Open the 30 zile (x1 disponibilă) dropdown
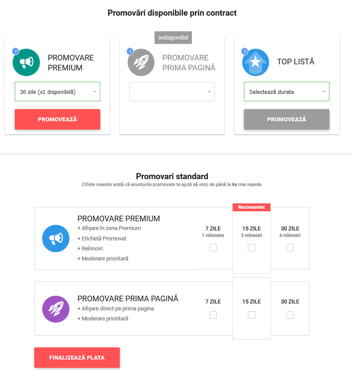 pyautogui.click(x=57, y=92)
